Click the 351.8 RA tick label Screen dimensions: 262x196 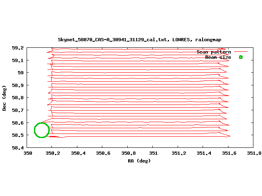pyautogui.click(x=254, y=153)
